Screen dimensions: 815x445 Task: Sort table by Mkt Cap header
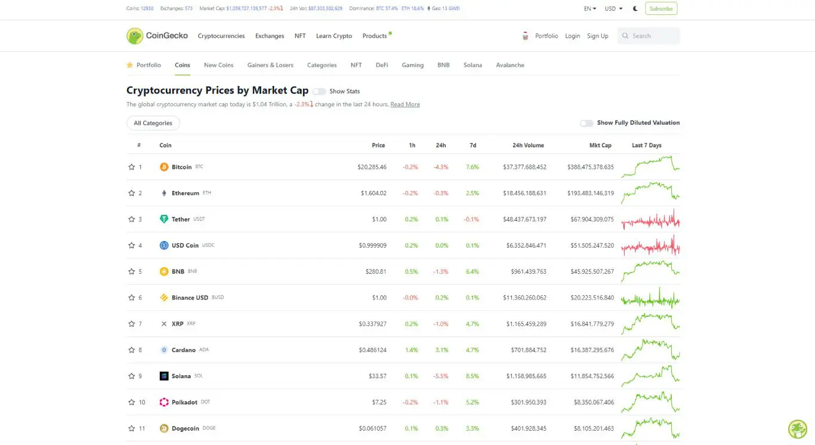(601, 146)
